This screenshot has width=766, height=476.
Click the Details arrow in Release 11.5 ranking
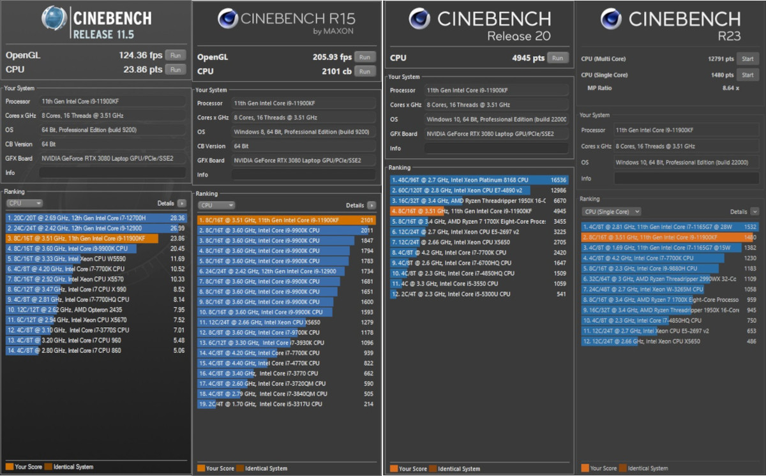182,204
